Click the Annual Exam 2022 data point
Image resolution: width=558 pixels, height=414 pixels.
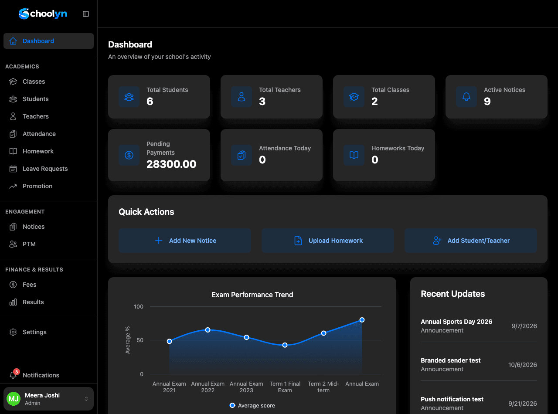point(208,330)
